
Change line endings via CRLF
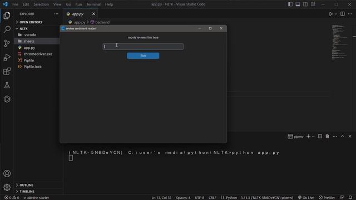click(x=212, y=198)
